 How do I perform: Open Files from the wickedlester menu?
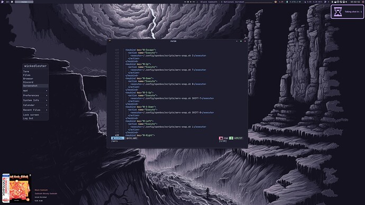point(35,75)
